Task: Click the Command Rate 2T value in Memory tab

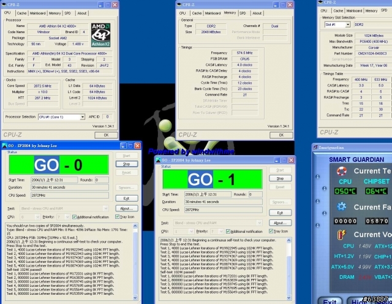Action: [244, 95]
